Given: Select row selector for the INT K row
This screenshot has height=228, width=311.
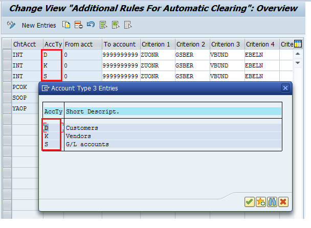Looking at the screenshot, I should coord(7,65).
